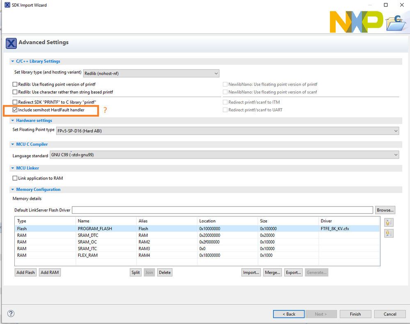Image resolution: width=410 pixels, height=324 pixels.
Task: Click the help question mark icon
Action: (x=11, y=314)
